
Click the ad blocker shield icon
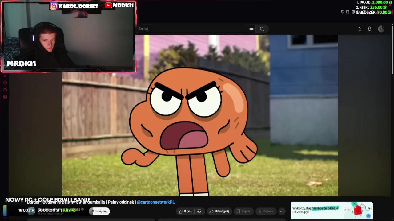(x=353, y=12)
